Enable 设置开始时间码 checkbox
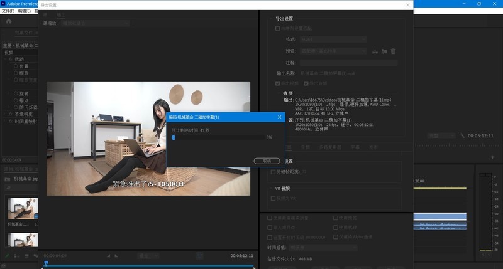This screenshot has width=503, height=269. coord(270,237)
